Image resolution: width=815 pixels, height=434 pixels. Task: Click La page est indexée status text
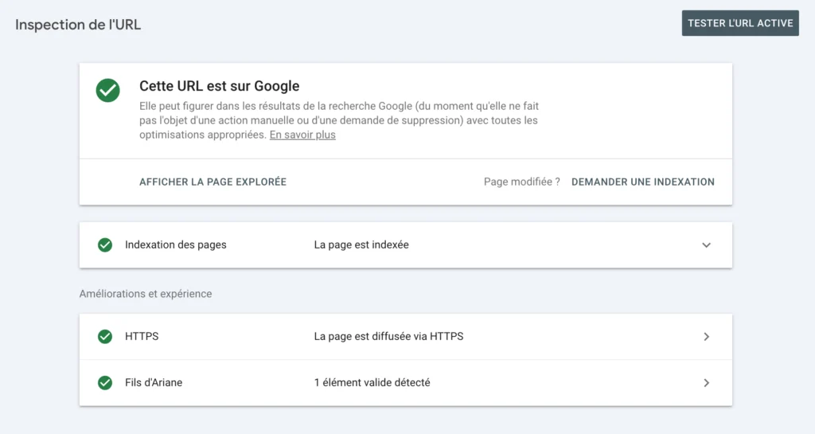click(361, 244)
